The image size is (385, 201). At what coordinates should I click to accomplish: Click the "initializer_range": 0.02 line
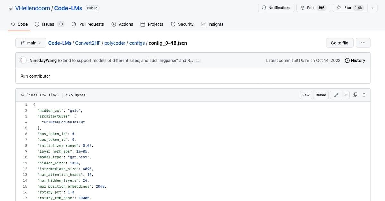pos(65,146)
